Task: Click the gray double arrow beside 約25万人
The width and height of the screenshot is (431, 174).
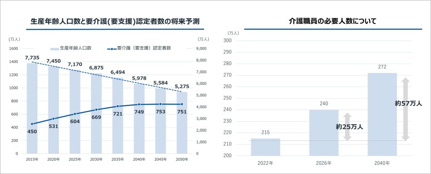Action: pos(347,127)
